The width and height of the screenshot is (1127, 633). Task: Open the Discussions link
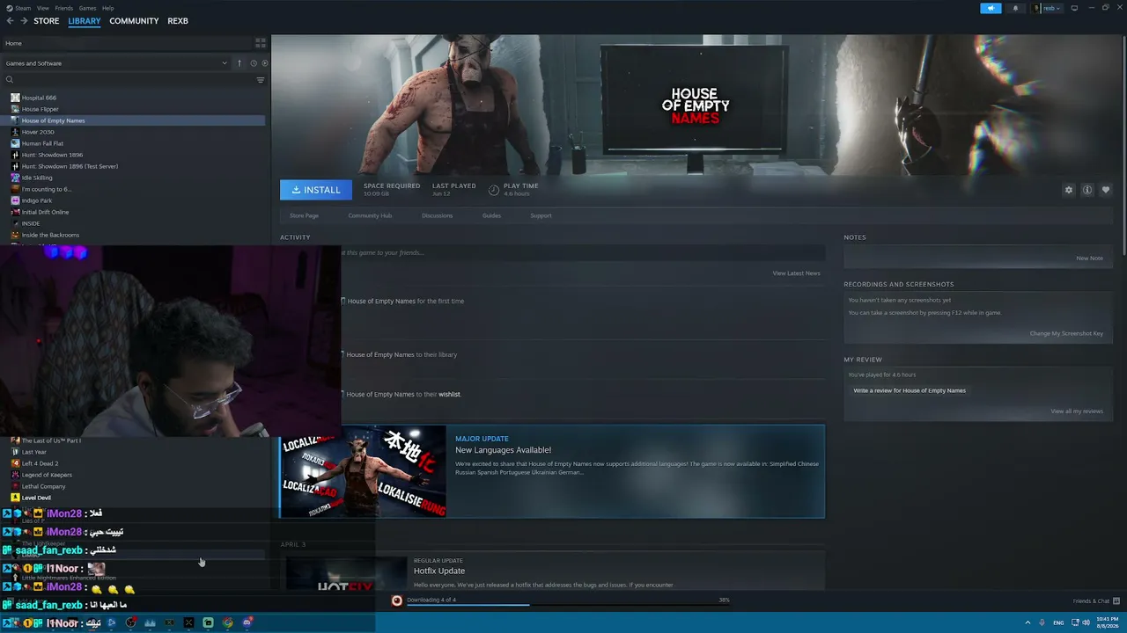click(x=438, y=215)
